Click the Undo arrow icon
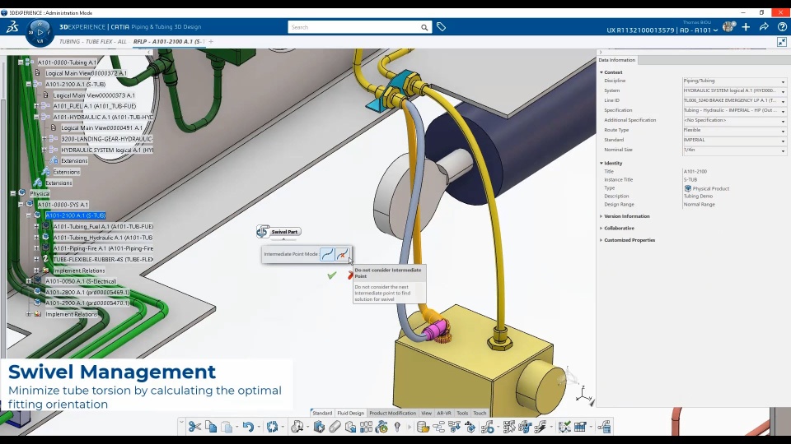The height and width of the screenshot is (444, 791). (248, 427)
